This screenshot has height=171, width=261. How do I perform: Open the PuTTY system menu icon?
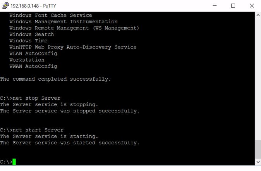coord(5,6)
